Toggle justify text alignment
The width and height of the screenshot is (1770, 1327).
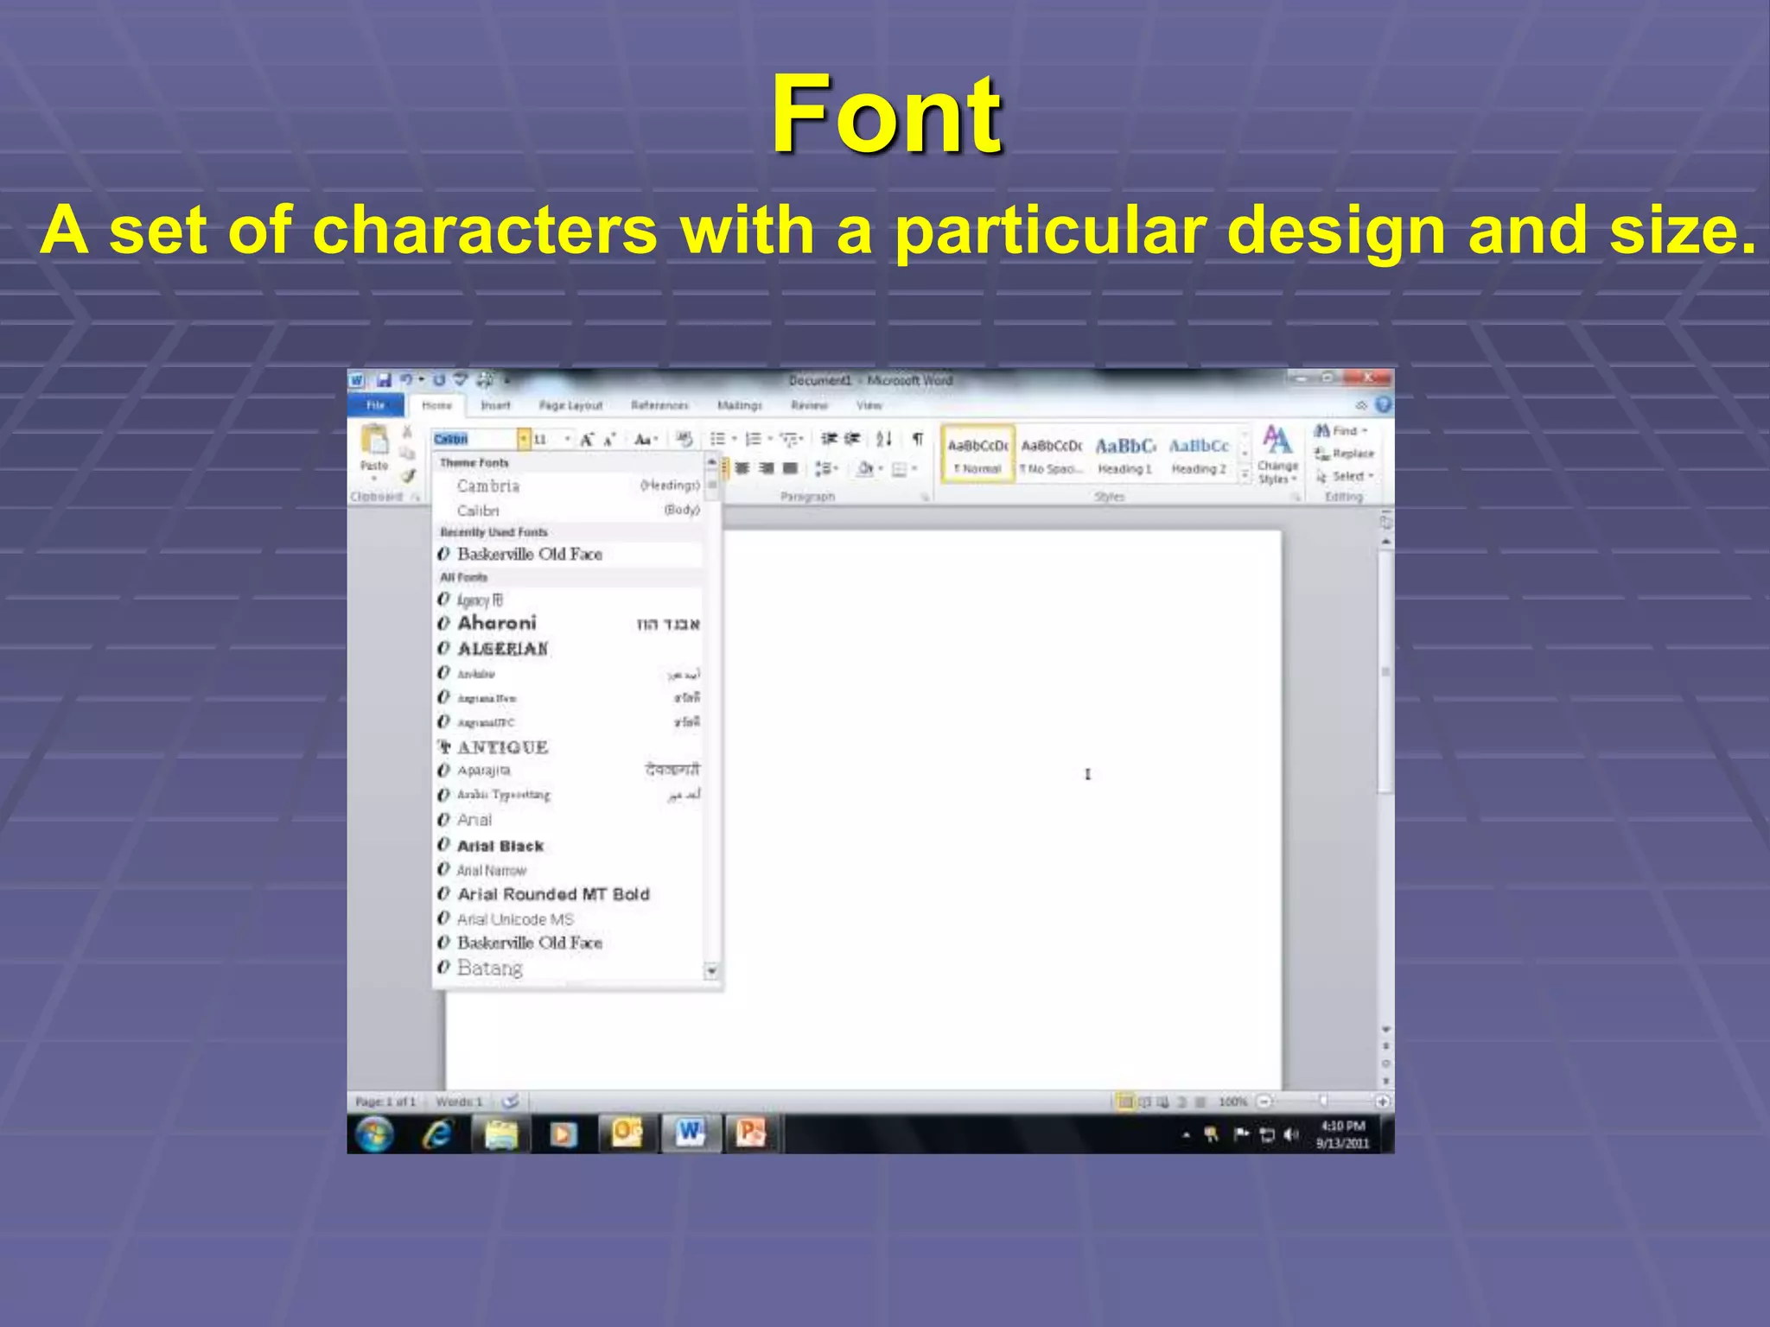point(790,468)
